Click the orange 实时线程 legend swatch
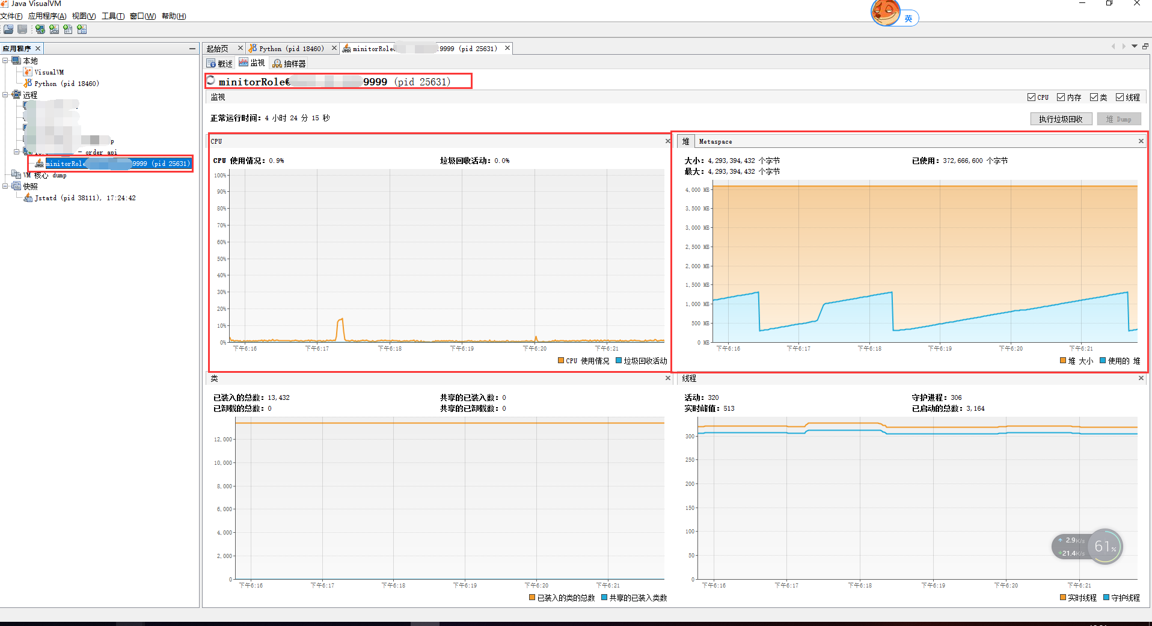 point(1063,597)
